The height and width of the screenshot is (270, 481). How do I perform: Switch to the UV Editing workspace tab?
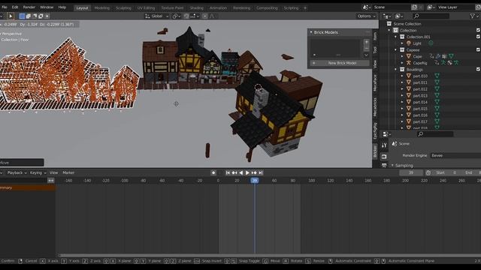click(146, 8)
